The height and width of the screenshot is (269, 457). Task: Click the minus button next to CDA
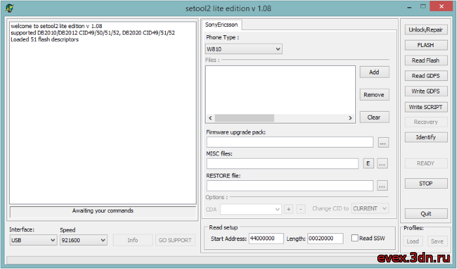click(301, 209)
